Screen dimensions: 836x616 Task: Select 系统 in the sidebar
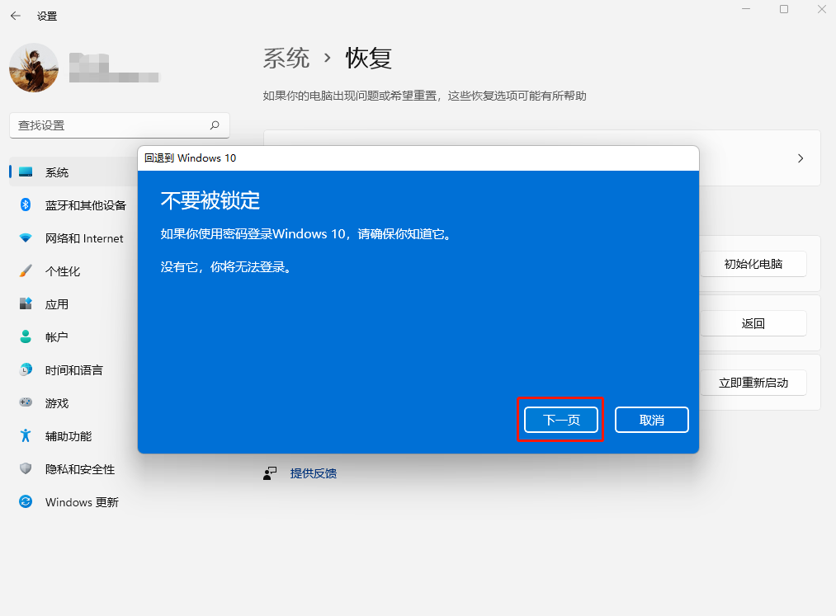pos(57,172)
